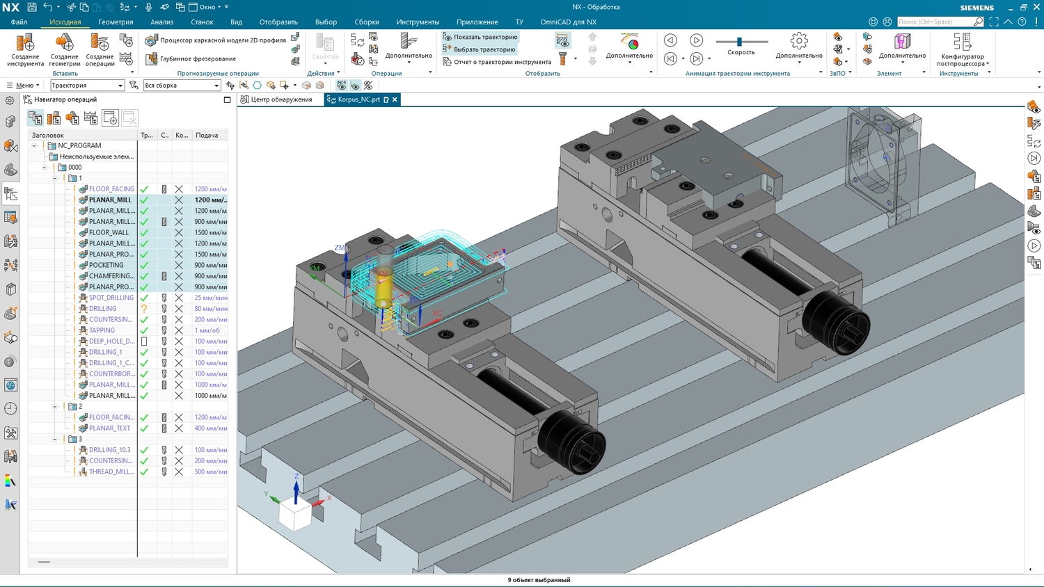Open the Траектория selection filter dropdown

tap(120, 86)
